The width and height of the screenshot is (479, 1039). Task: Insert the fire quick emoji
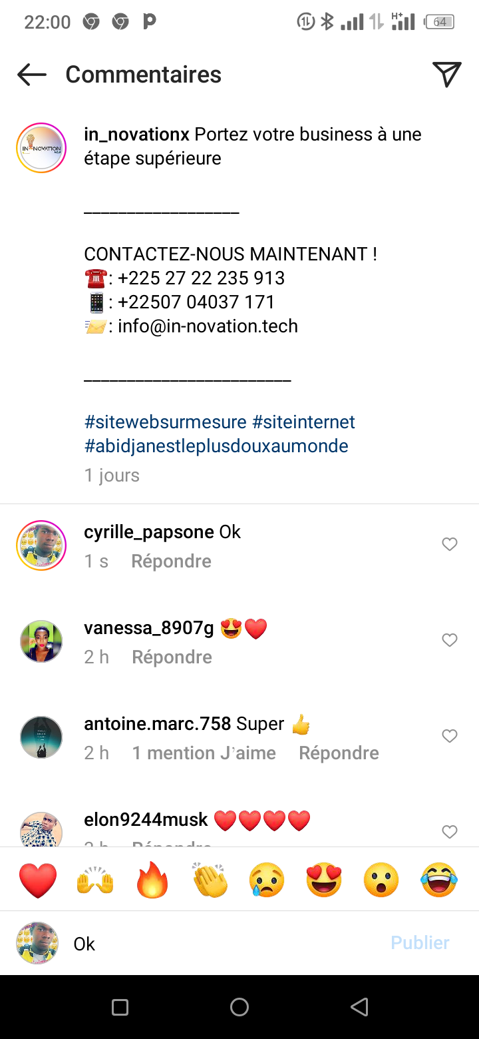tap(152, 880)
